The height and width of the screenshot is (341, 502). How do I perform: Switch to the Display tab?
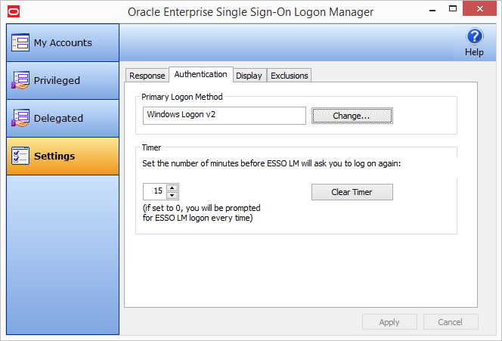(x=249, y=76)
